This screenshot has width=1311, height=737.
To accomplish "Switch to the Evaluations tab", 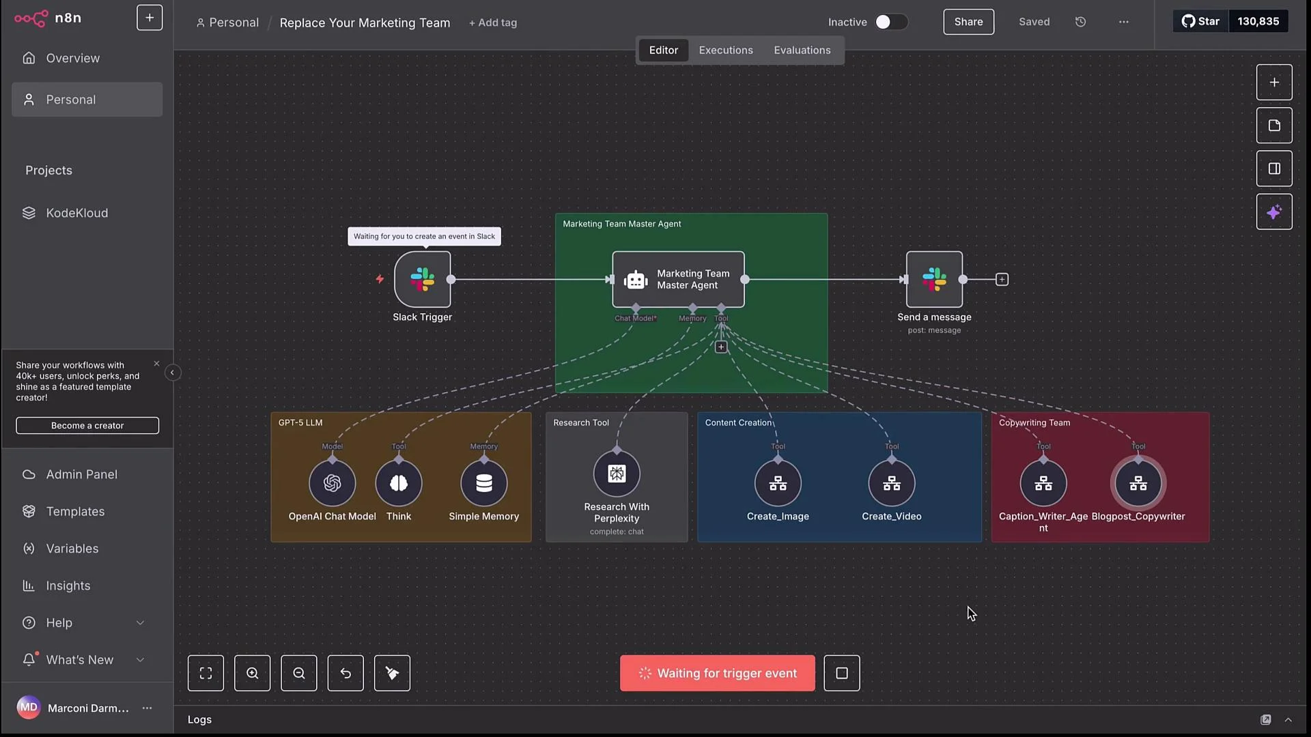I will [802, 50].
